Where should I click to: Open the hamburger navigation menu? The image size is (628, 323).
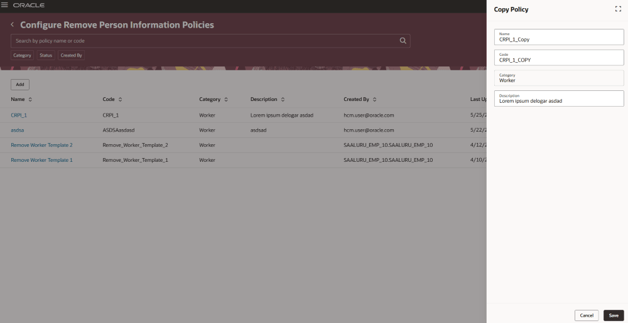5,5
